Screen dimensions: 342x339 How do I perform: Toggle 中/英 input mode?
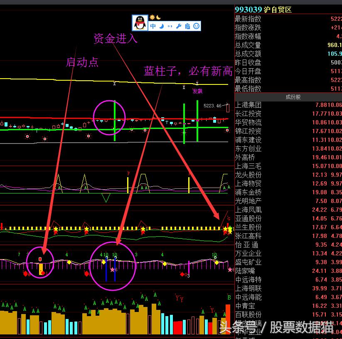[153, 26]
